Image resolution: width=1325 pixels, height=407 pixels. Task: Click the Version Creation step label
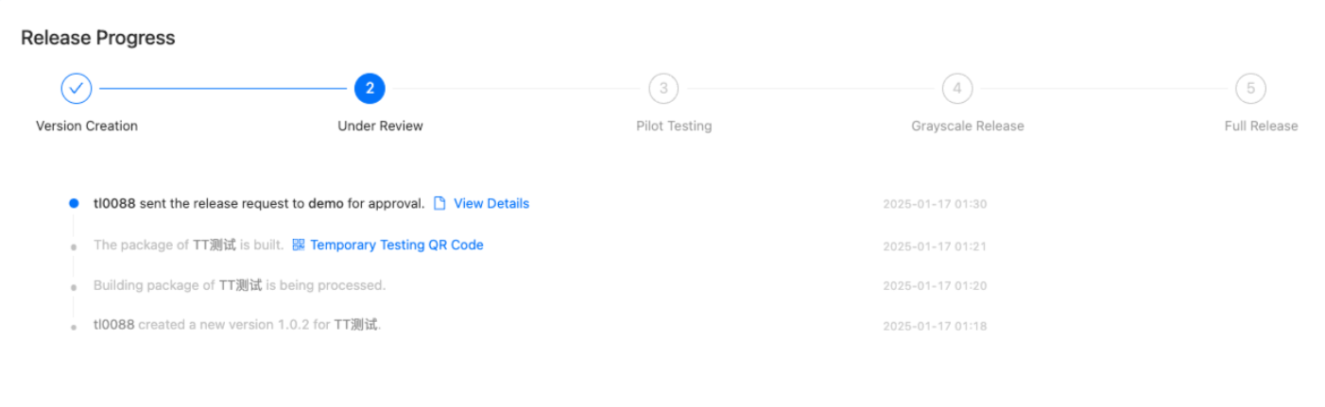(x=87, y=127)
